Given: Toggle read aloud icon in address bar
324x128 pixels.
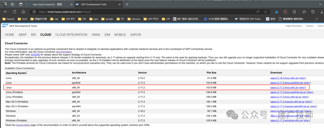Looking at the screenshot, I should pyautogui.click(x=258, y=12).
